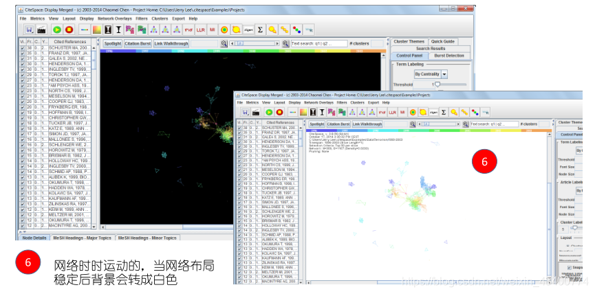The height and width of the screenshot is (294, 595).
Task: Click LLR icon in front window toolbar
Action: [x=392, y=112]
